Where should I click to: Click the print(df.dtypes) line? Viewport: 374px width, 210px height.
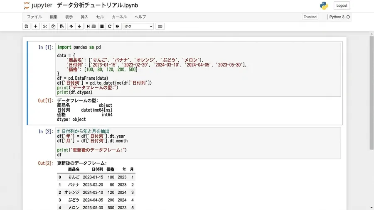(x=75, y=93)
